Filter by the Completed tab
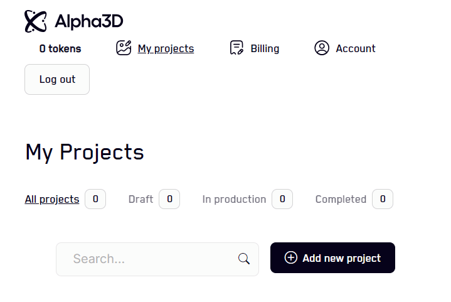Image resolution: width=451 pixels, height=302 pixels. point(341,199)
